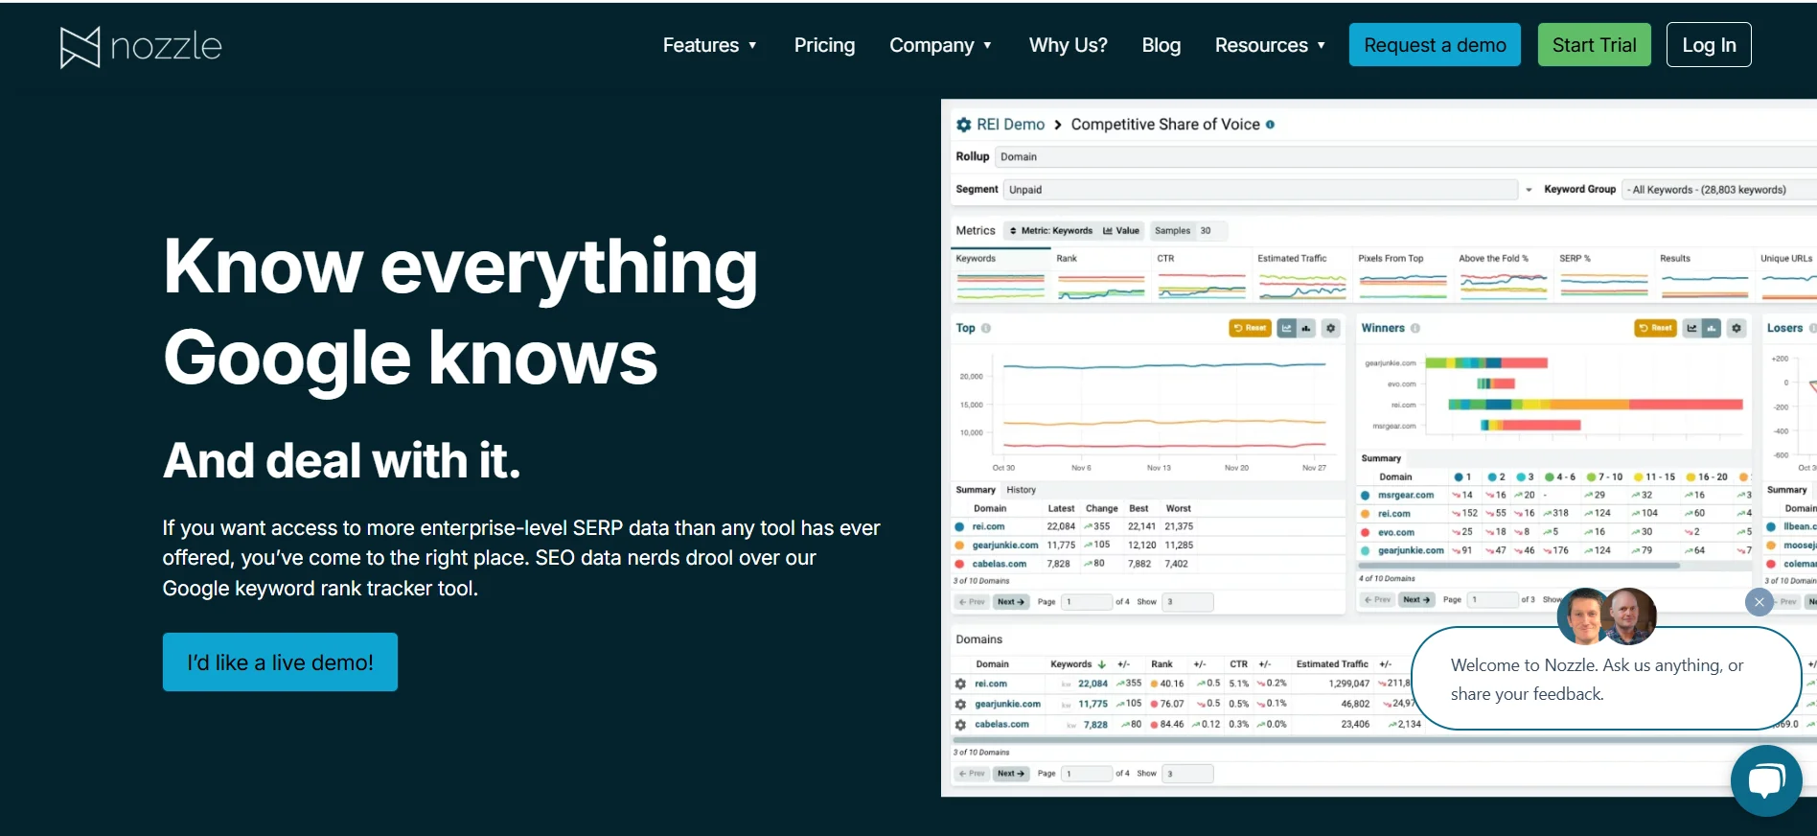Switch Top panel to bar chart view
This screenshot has width=1817, height=836.
click(x=1305, y=328)
